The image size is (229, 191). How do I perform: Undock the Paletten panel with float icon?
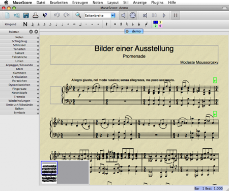[x=31, y=32]
